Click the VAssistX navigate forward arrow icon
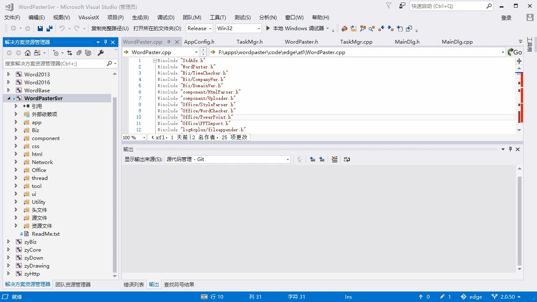 click(391, 29)
